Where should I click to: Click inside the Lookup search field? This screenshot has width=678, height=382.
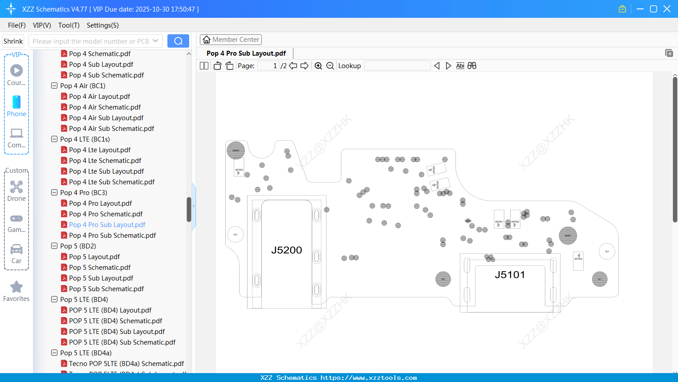(x=398, y=65)
